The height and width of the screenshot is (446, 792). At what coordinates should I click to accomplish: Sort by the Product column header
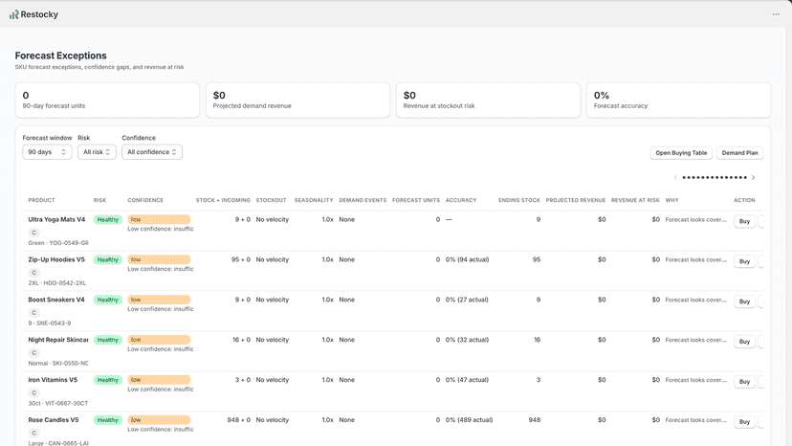pyautogui.click(x=41, y=200)
